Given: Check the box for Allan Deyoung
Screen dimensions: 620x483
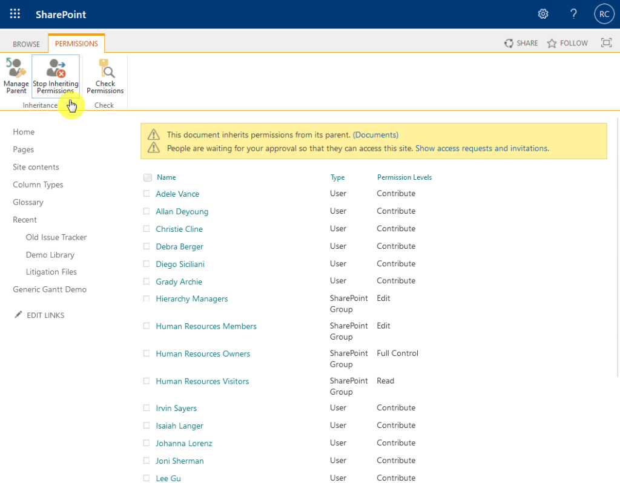Looking at the screenshot, I should click(147, 211).
